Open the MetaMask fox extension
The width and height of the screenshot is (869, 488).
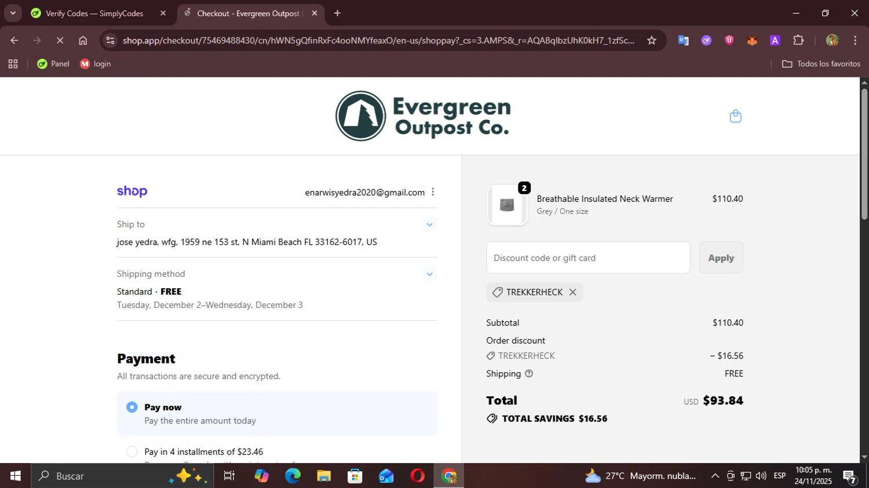(752, 41)
